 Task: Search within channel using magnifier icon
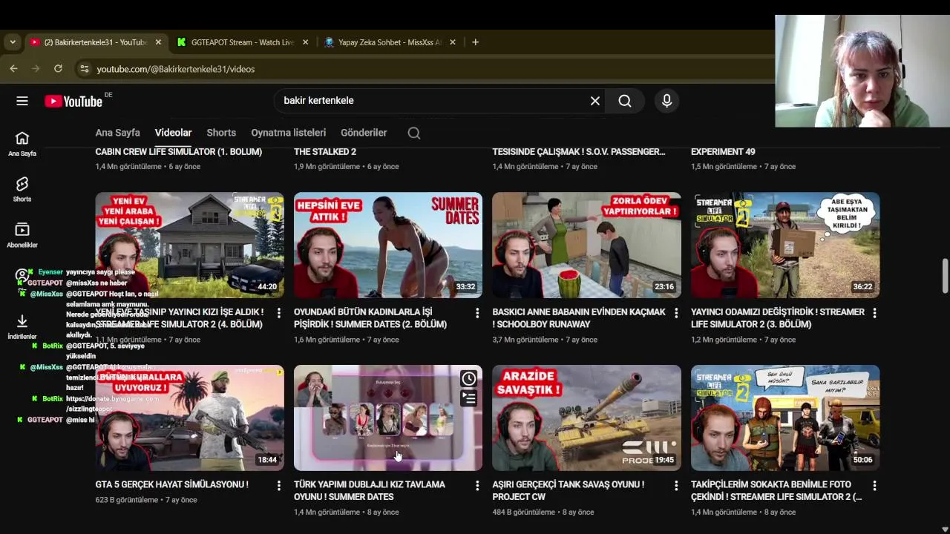coord(414,133)
